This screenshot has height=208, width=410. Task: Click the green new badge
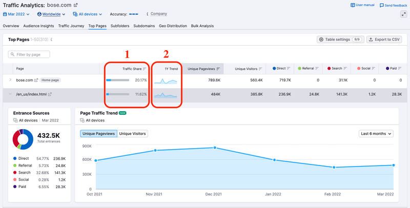click(x=122, y=113)
